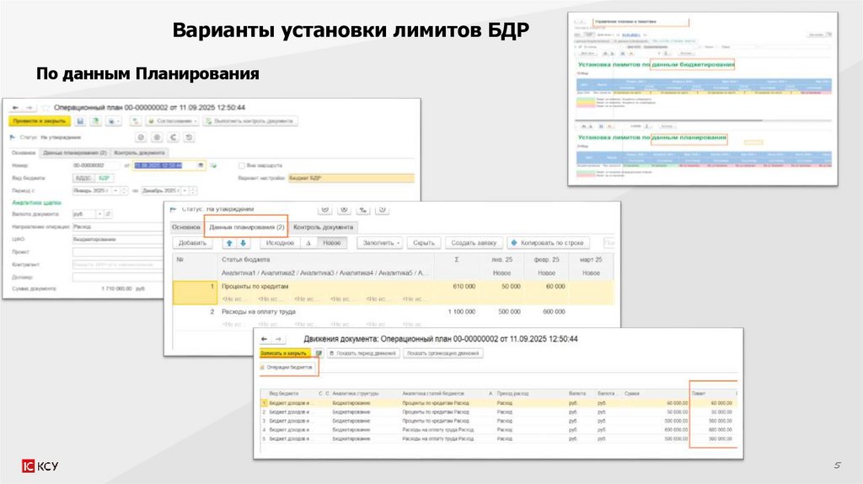Tick the Вне маршрута checkbox

pyautogui.click(x=242, y=165)
